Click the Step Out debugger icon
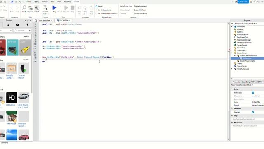The width and height of the screenshot is (264, 149). 91,8
